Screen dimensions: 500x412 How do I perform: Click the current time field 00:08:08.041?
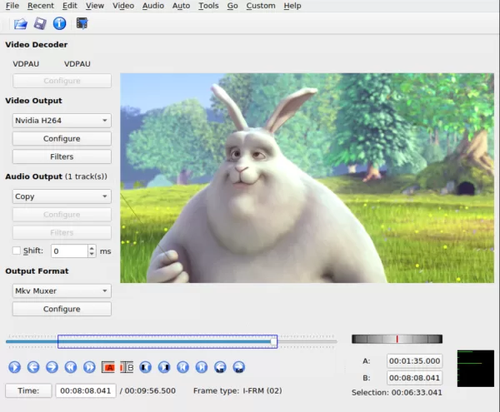tap(86, 390)
